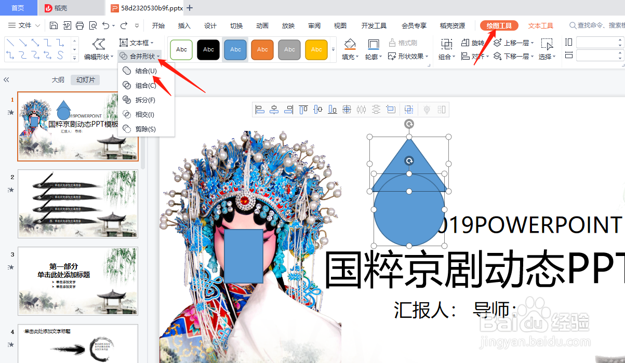Click align-middle icon in floating toolbar
Image resolution: width=625 pixels, height=363 pixels.
click(x=318, y=110)
